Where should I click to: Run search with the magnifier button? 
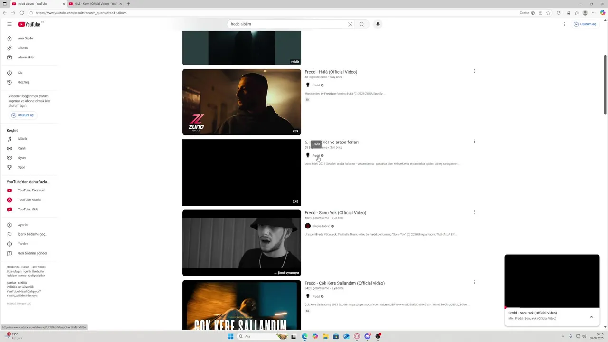361,24
